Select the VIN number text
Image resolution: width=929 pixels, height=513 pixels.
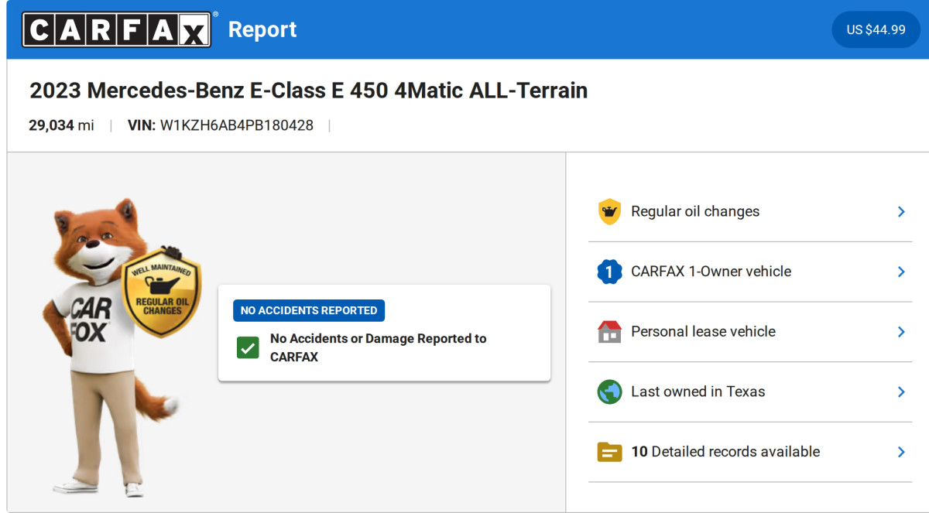(x=236, y=125)
